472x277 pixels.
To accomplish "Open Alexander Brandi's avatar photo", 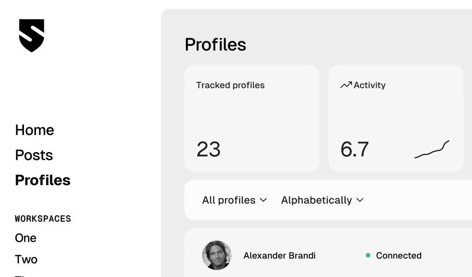I will [x=217, y=255].
